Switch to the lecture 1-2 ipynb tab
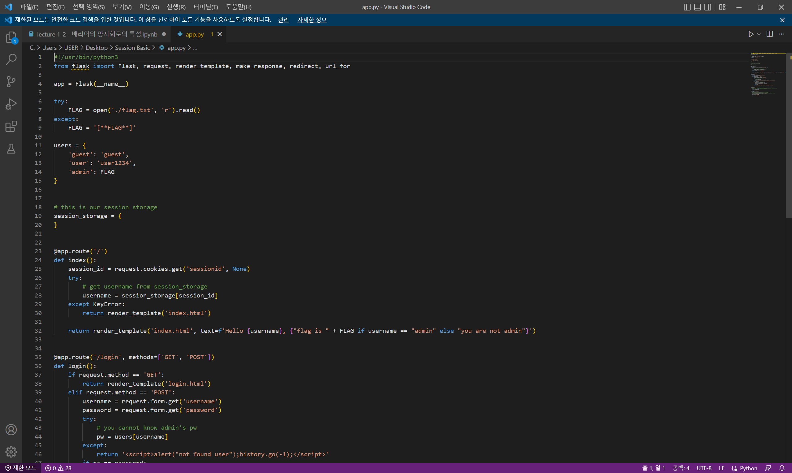Image resolution: width=792 pixels, height=473 pixels. pyautogui.click(x=97, y=34)
